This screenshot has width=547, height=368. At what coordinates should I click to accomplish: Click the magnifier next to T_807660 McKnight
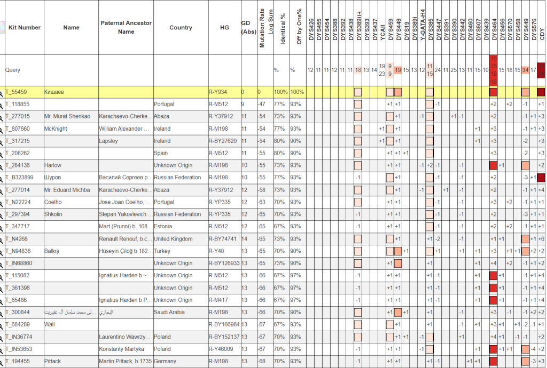click(2, 129)
